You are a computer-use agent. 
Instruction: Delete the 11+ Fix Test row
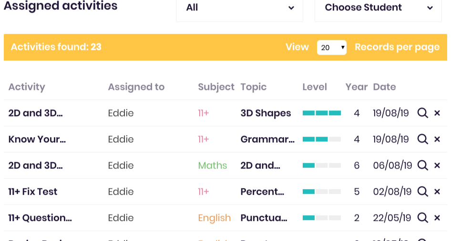point(437,191)
